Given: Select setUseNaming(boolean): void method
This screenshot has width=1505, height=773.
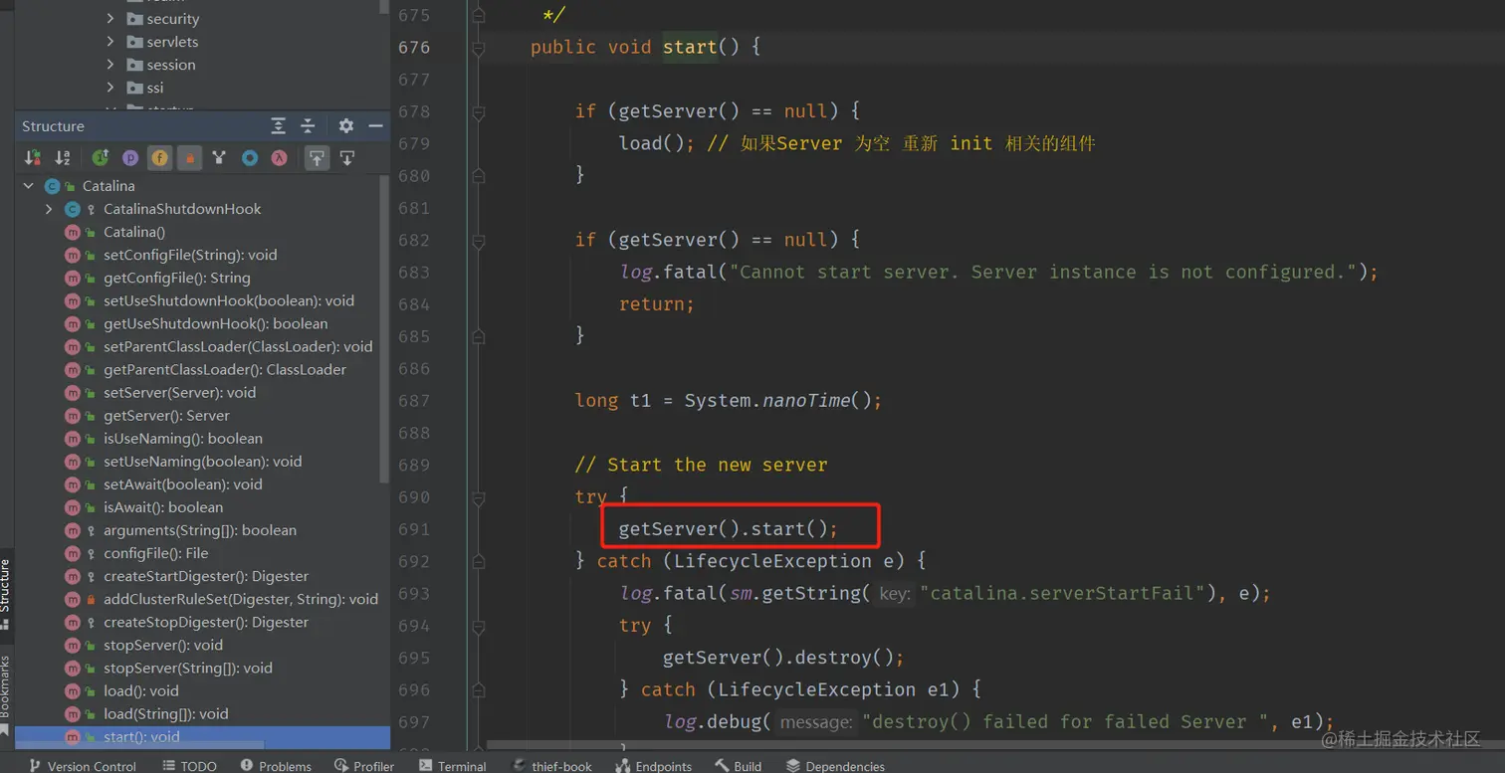Looking at the screenshot, I should pos(202,461).
